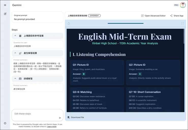
Task: Open Advanced Editor
Action: (153, 16)
